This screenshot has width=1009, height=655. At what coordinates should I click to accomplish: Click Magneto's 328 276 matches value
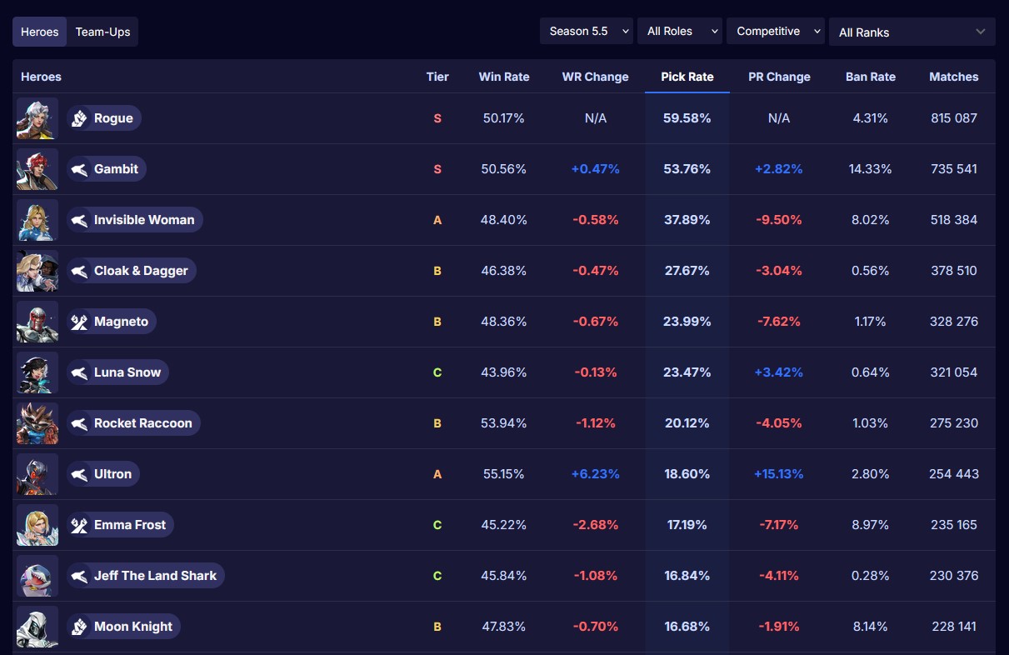coord(954,322)
